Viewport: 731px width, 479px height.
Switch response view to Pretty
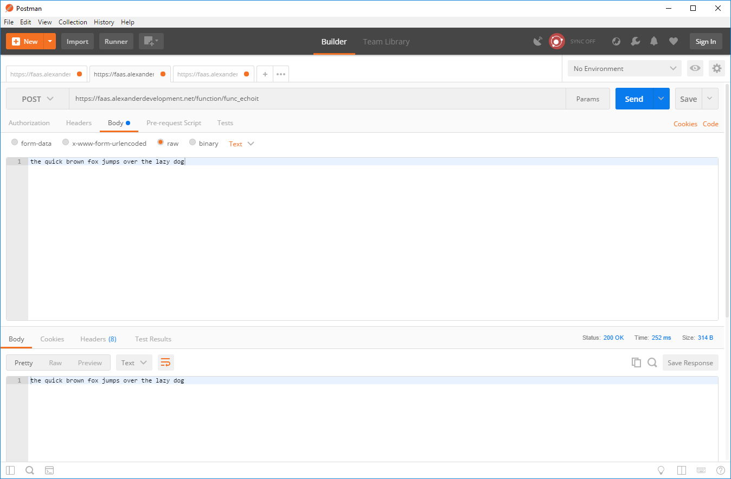click(x=23, y=363)
